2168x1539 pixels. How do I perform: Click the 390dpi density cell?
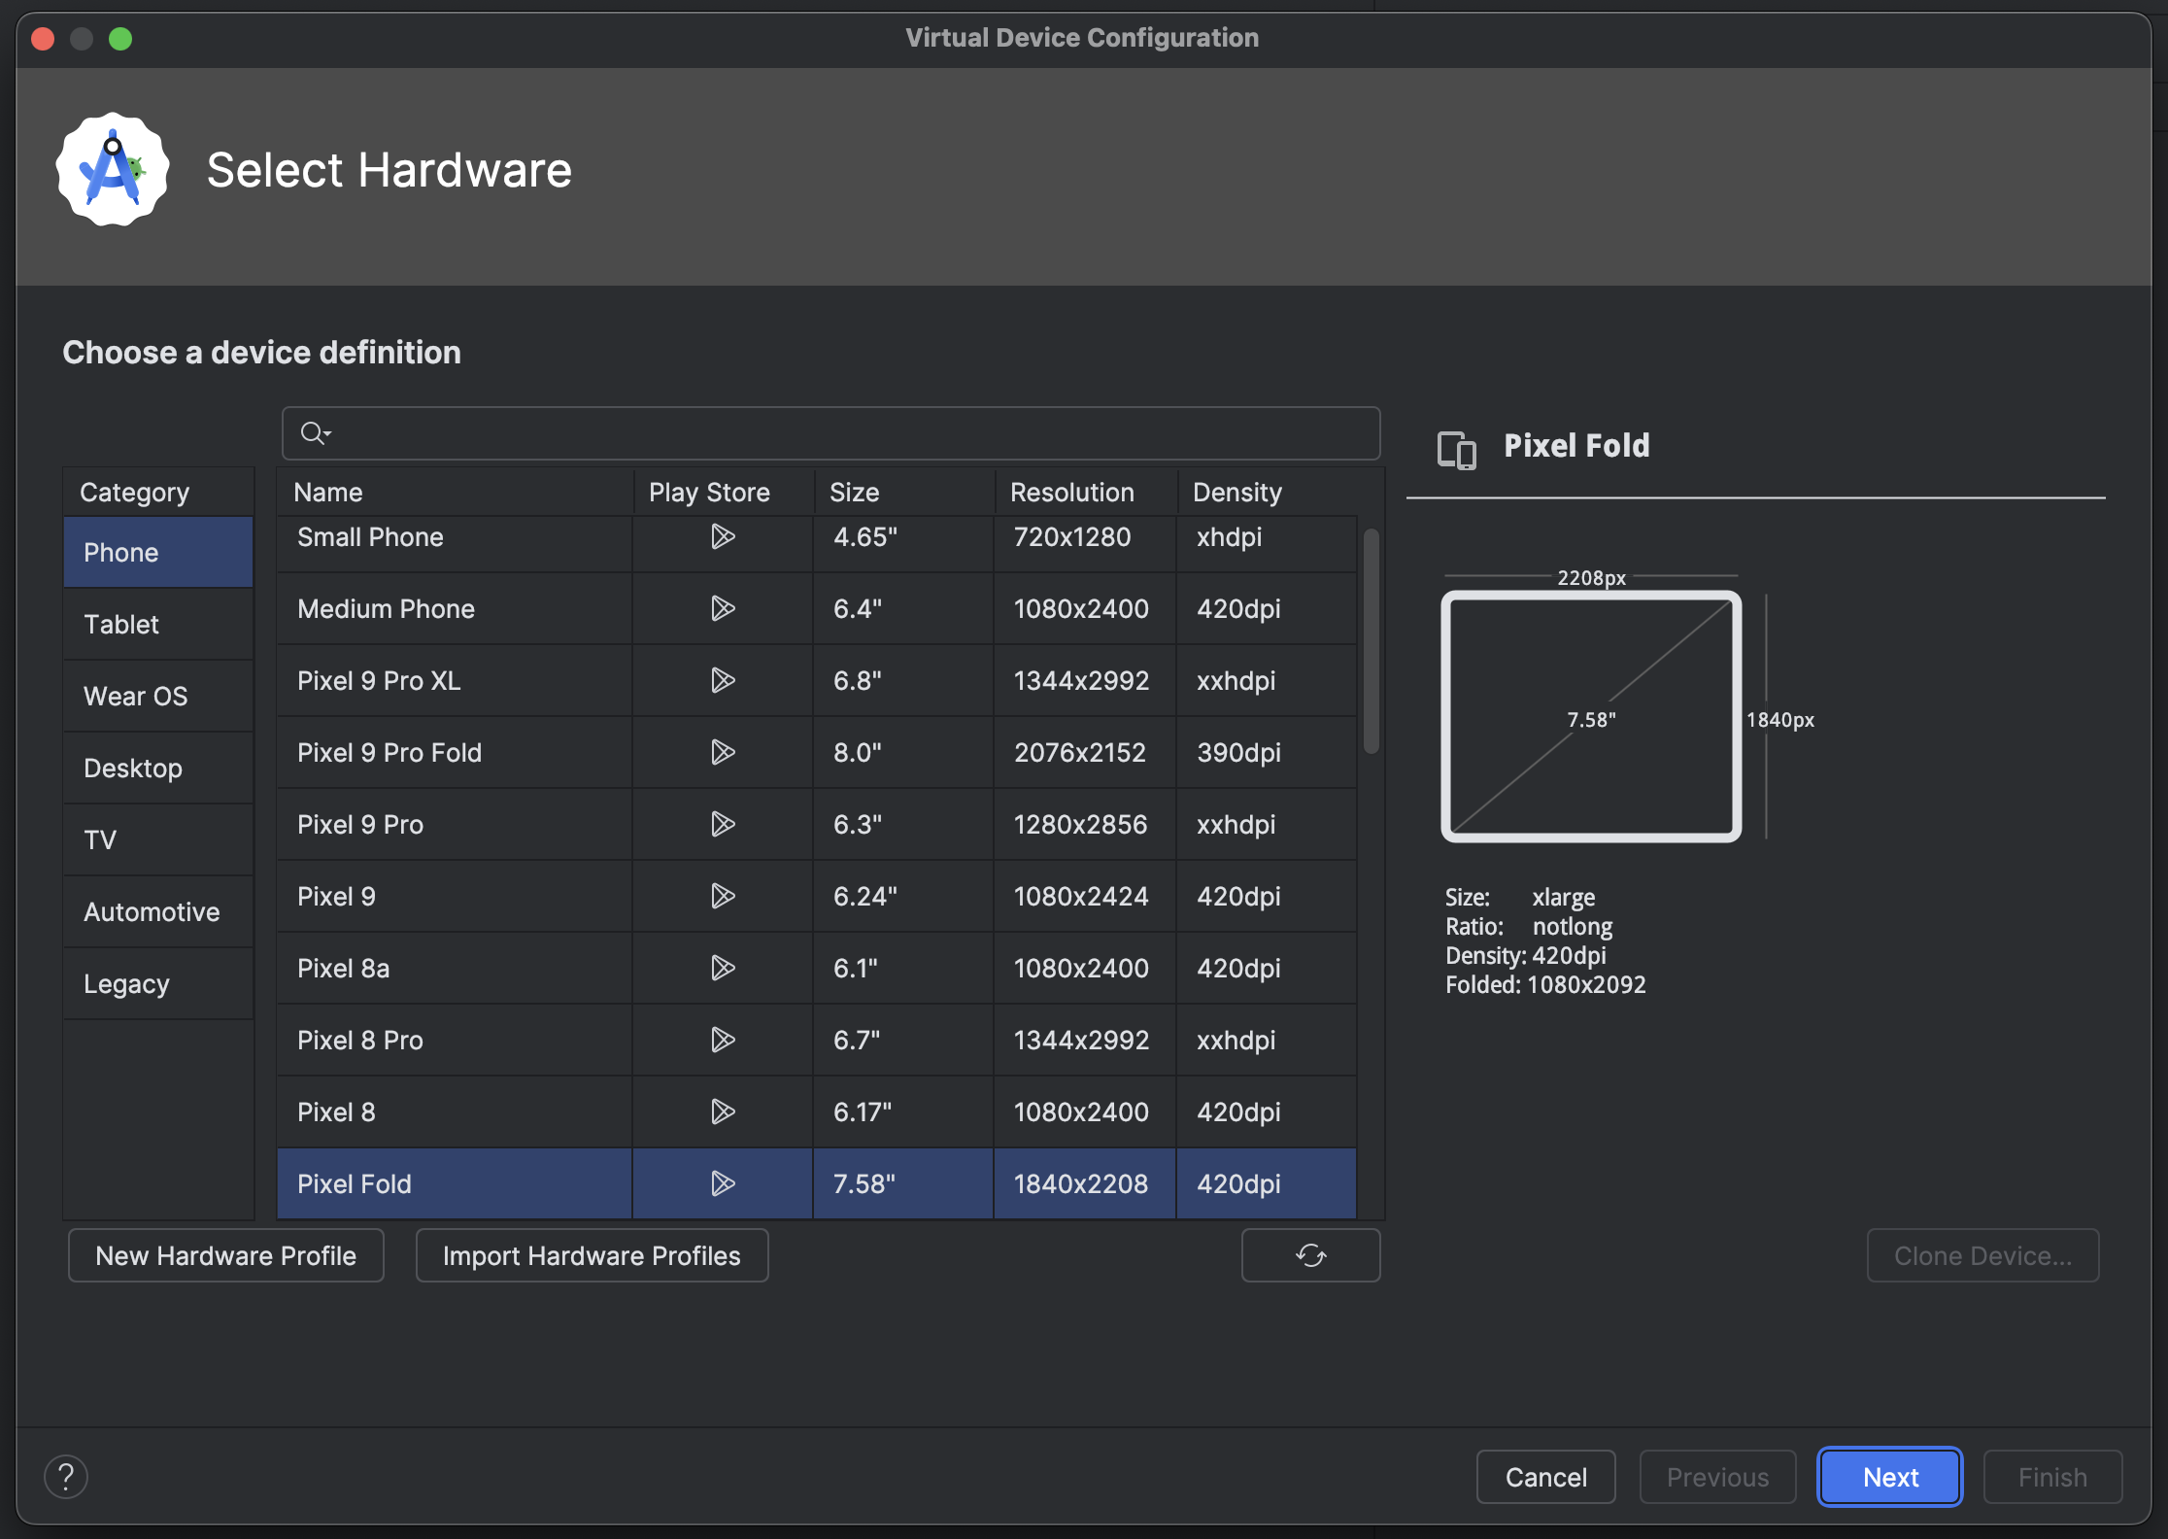coord(1267,752)
